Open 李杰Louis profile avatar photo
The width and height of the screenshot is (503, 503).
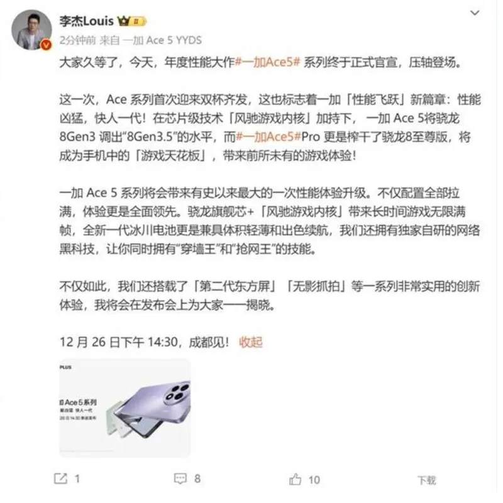click(x=31, y=30)
